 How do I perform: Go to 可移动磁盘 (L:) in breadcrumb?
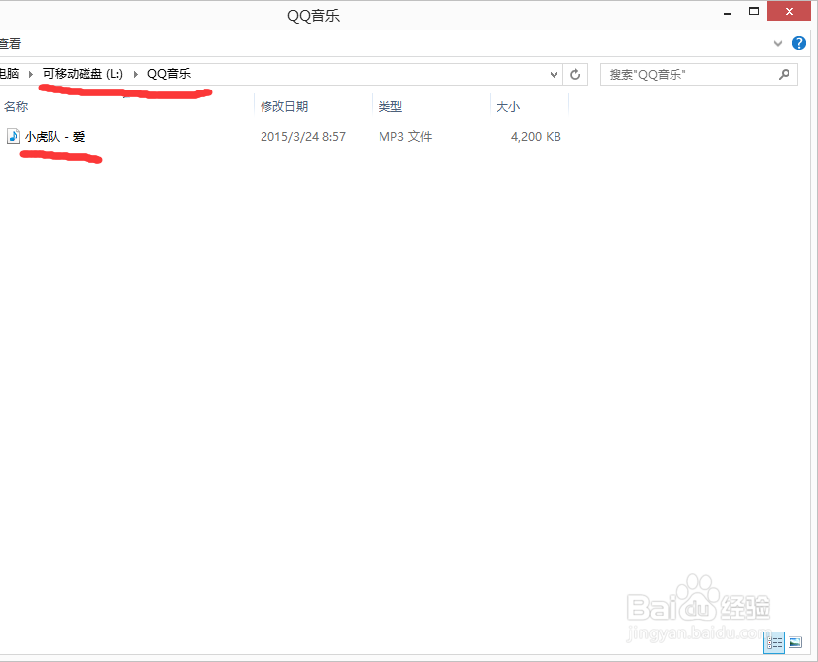click(83, 74)
